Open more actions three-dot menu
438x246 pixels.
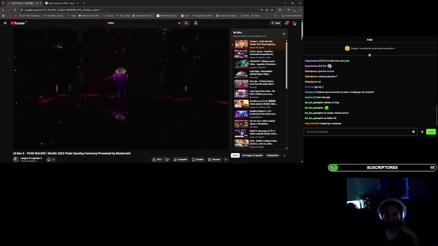point(226,160)
